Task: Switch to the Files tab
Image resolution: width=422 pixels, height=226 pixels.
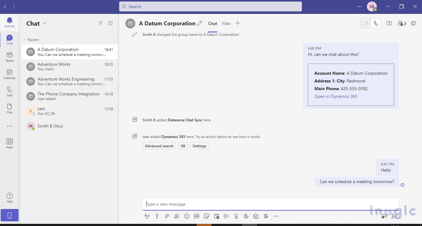Action: (x=226, y=23)
